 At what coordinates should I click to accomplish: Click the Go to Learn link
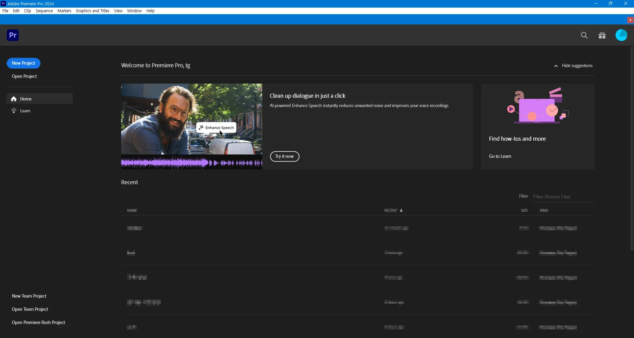click(500, 157)
